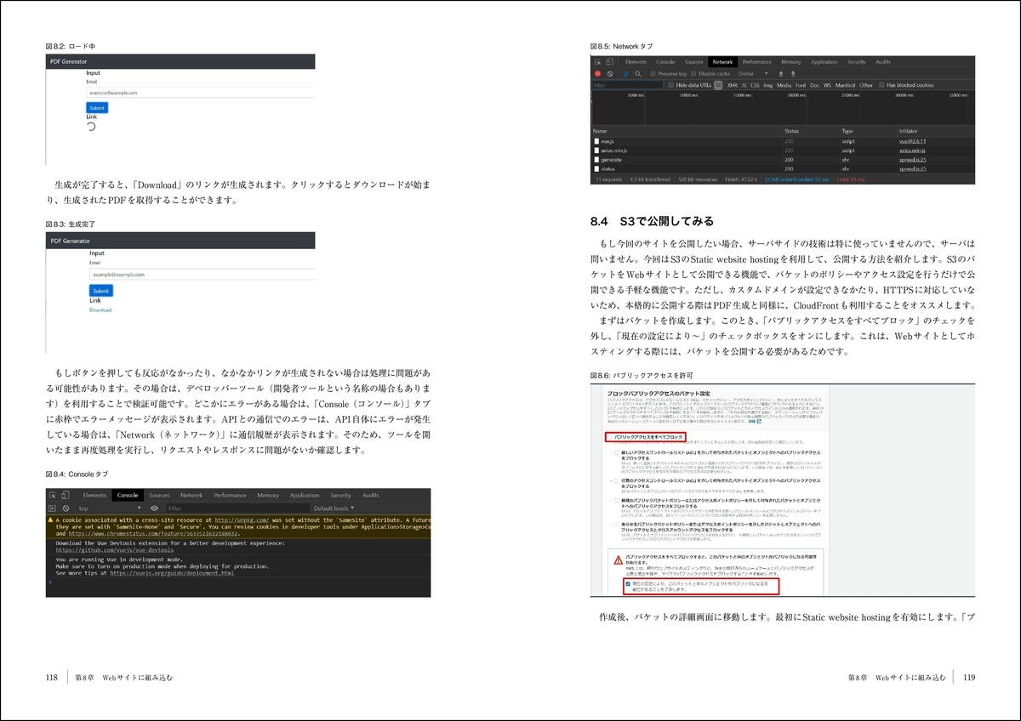
Task: Check Has blocked cookies option
Action: point(881,85)
